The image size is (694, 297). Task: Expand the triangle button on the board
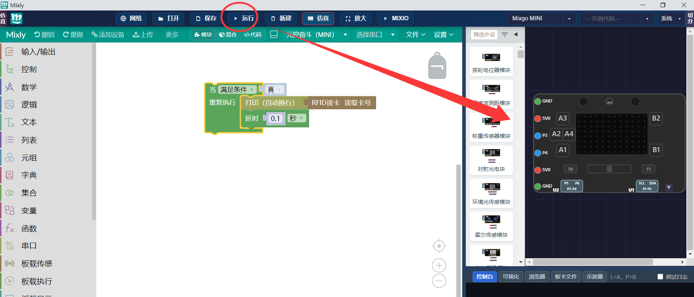pyautogui.click(x=669, y=188)
